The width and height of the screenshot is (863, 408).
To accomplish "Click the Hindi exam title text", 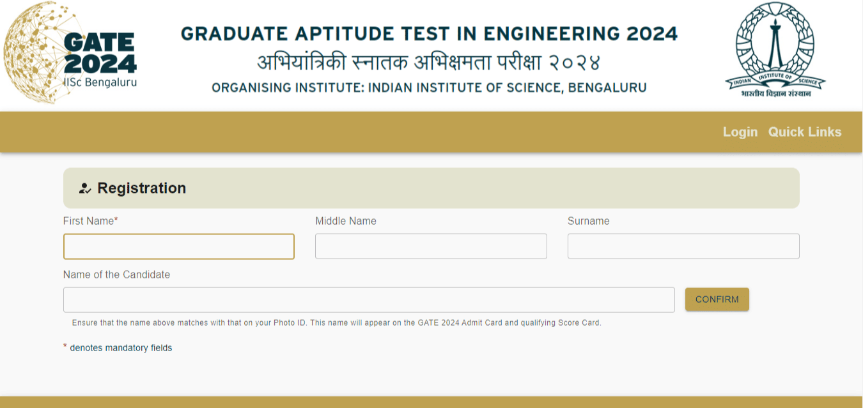I will coord(430,61).
